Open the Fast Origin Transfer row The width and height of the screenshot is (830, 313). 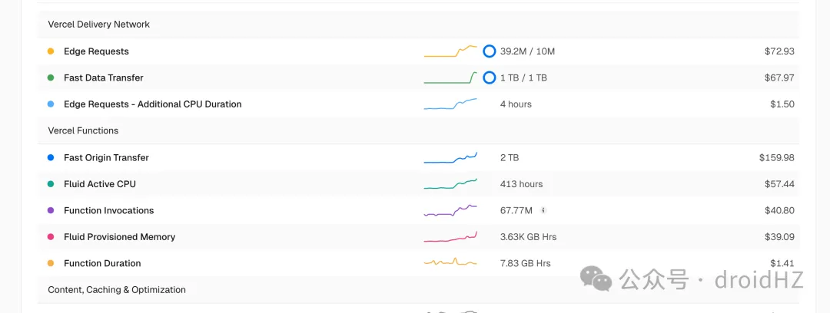coord(418,157)
